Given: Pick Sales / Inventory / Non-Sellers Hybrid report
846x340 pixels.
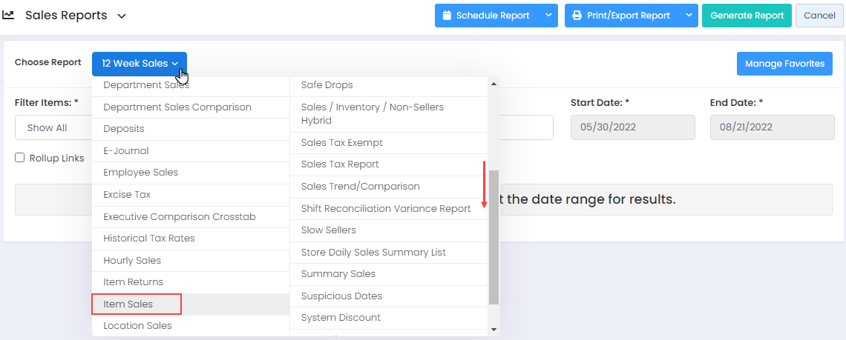Looking at the screenshot, I should pos(388,114).
